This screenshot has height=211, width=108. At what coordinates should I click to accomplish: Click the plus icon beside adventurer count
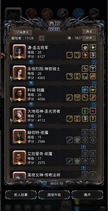click(x=42, y=38)
